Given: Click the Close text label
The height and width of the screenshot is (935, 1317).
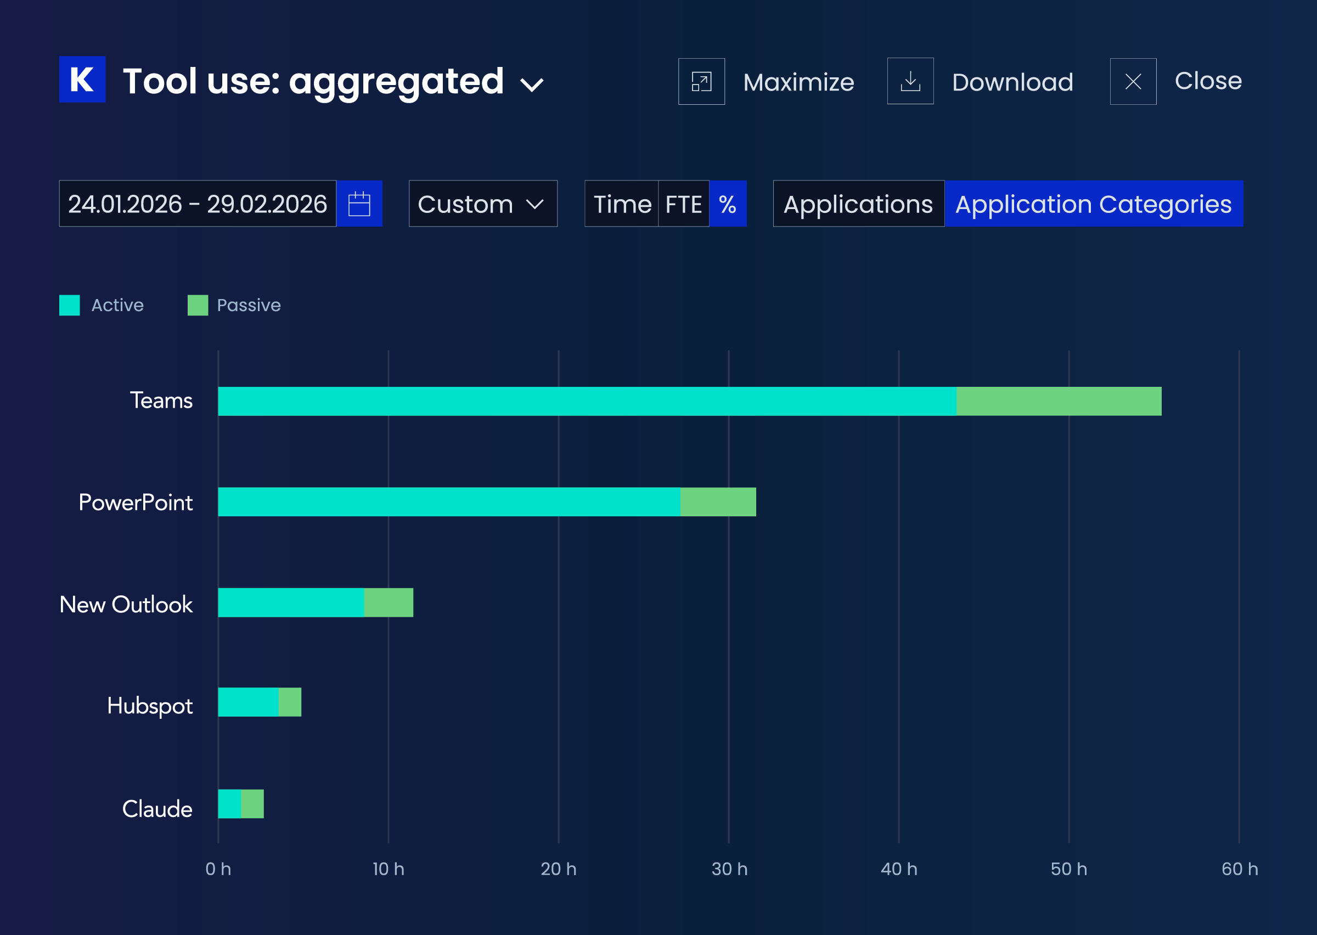Looking at the screenshot, I should [1208, 81].
